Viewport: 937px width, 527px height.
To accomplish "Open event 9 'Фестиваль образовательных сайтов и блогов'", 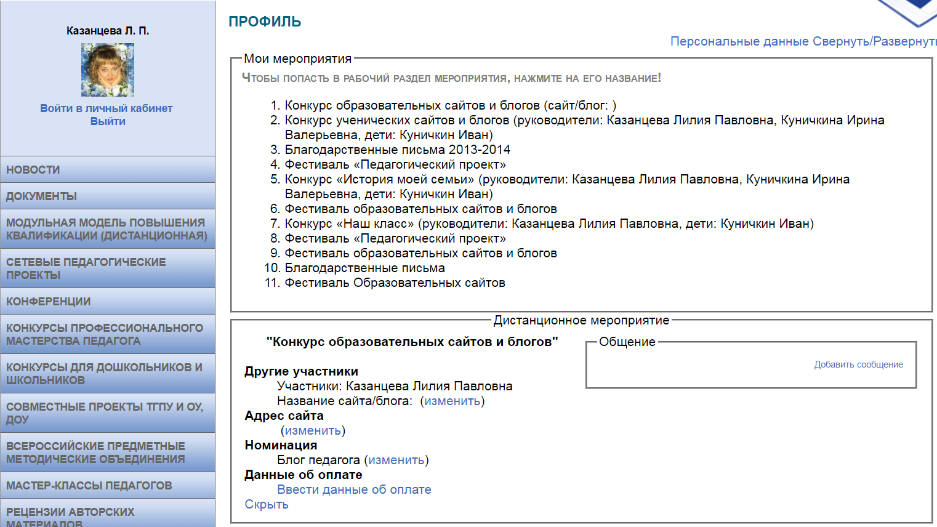I will click(x=420, y=253).
